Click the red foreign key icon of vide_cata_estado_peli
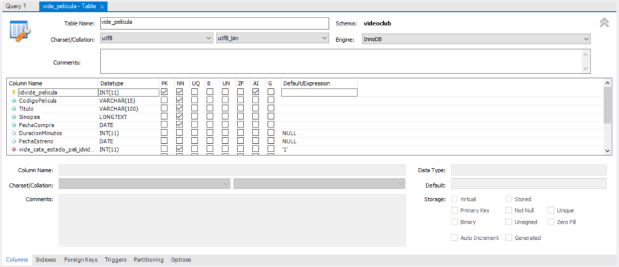This screenshot has height=267, width=619. click(x=13, y=149)
